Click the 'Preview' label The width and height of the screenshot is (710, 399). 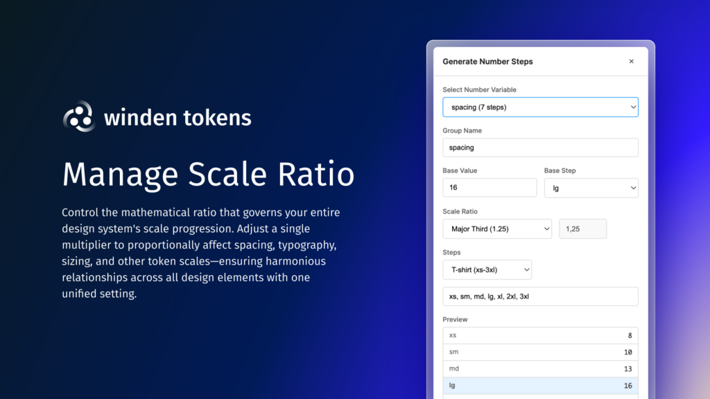coord(455,319)
